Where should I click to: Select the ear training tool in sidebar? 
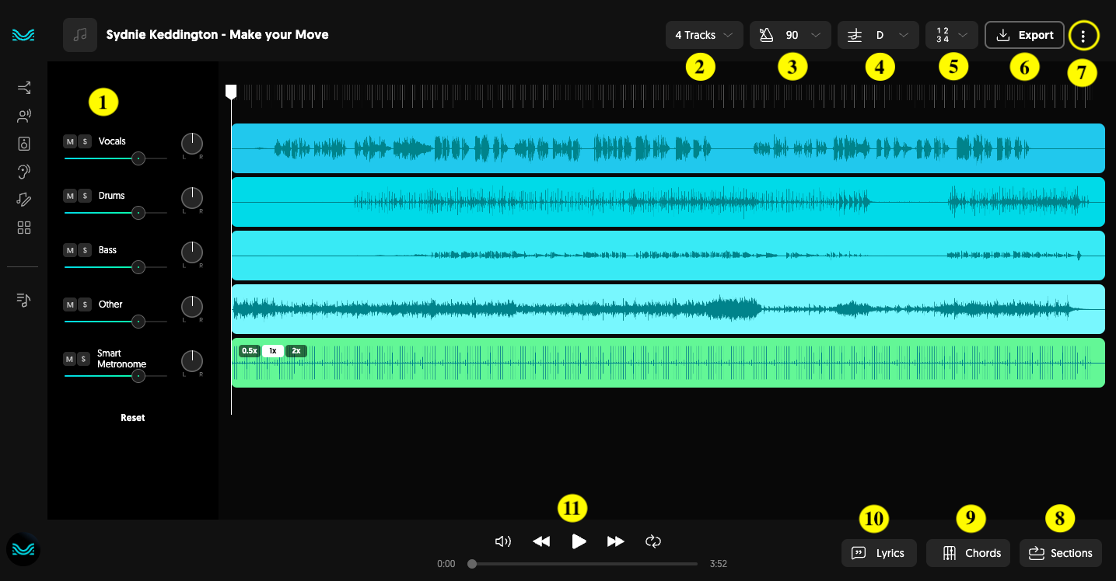pyautogui.click(x=23, y=171)
